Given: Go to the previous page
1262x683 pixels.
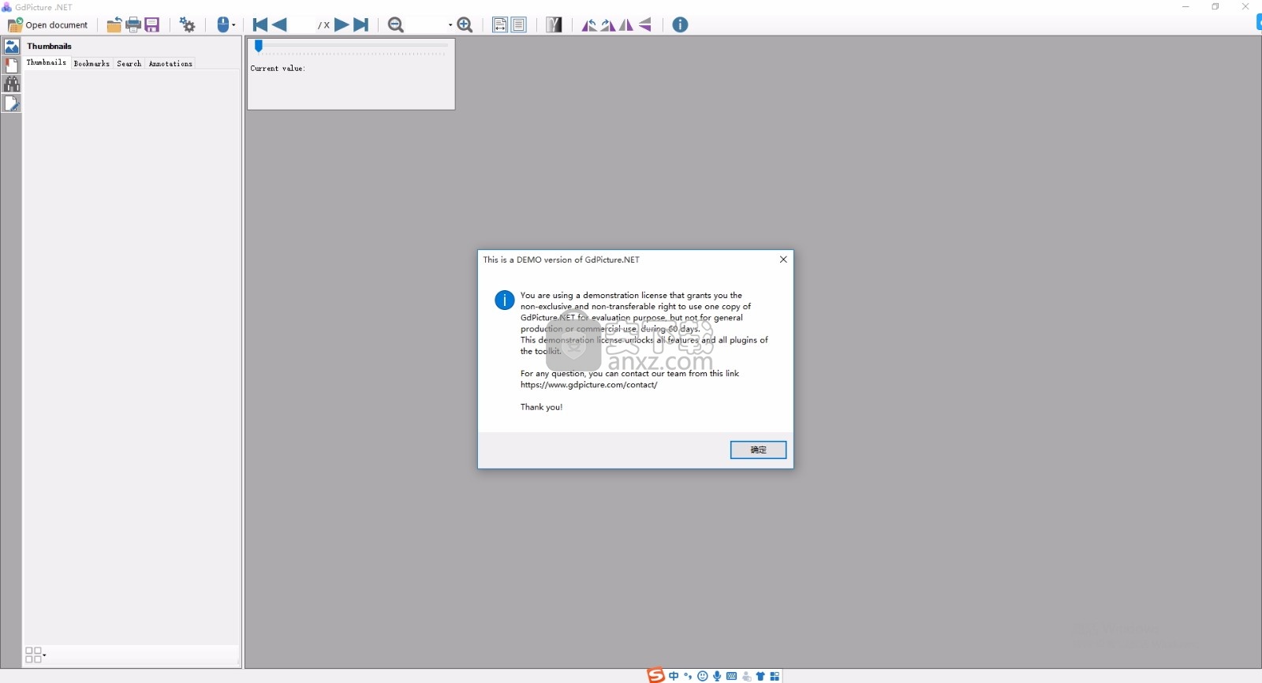Looking at the screenshot, I should point(279,25).
